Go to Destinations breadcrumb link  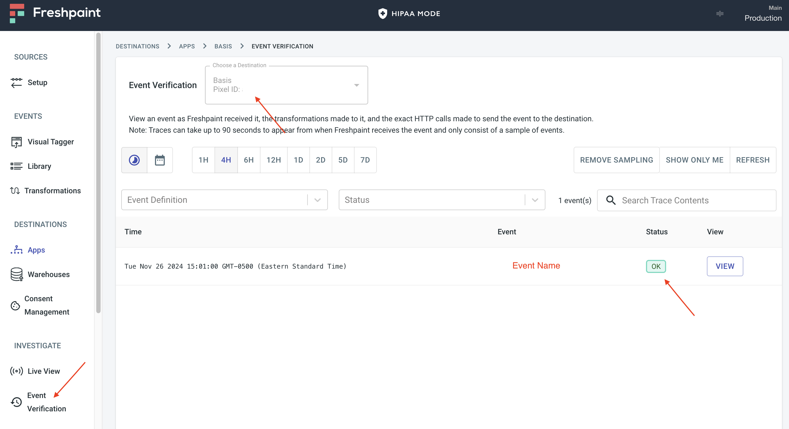[x=138, y=46]
